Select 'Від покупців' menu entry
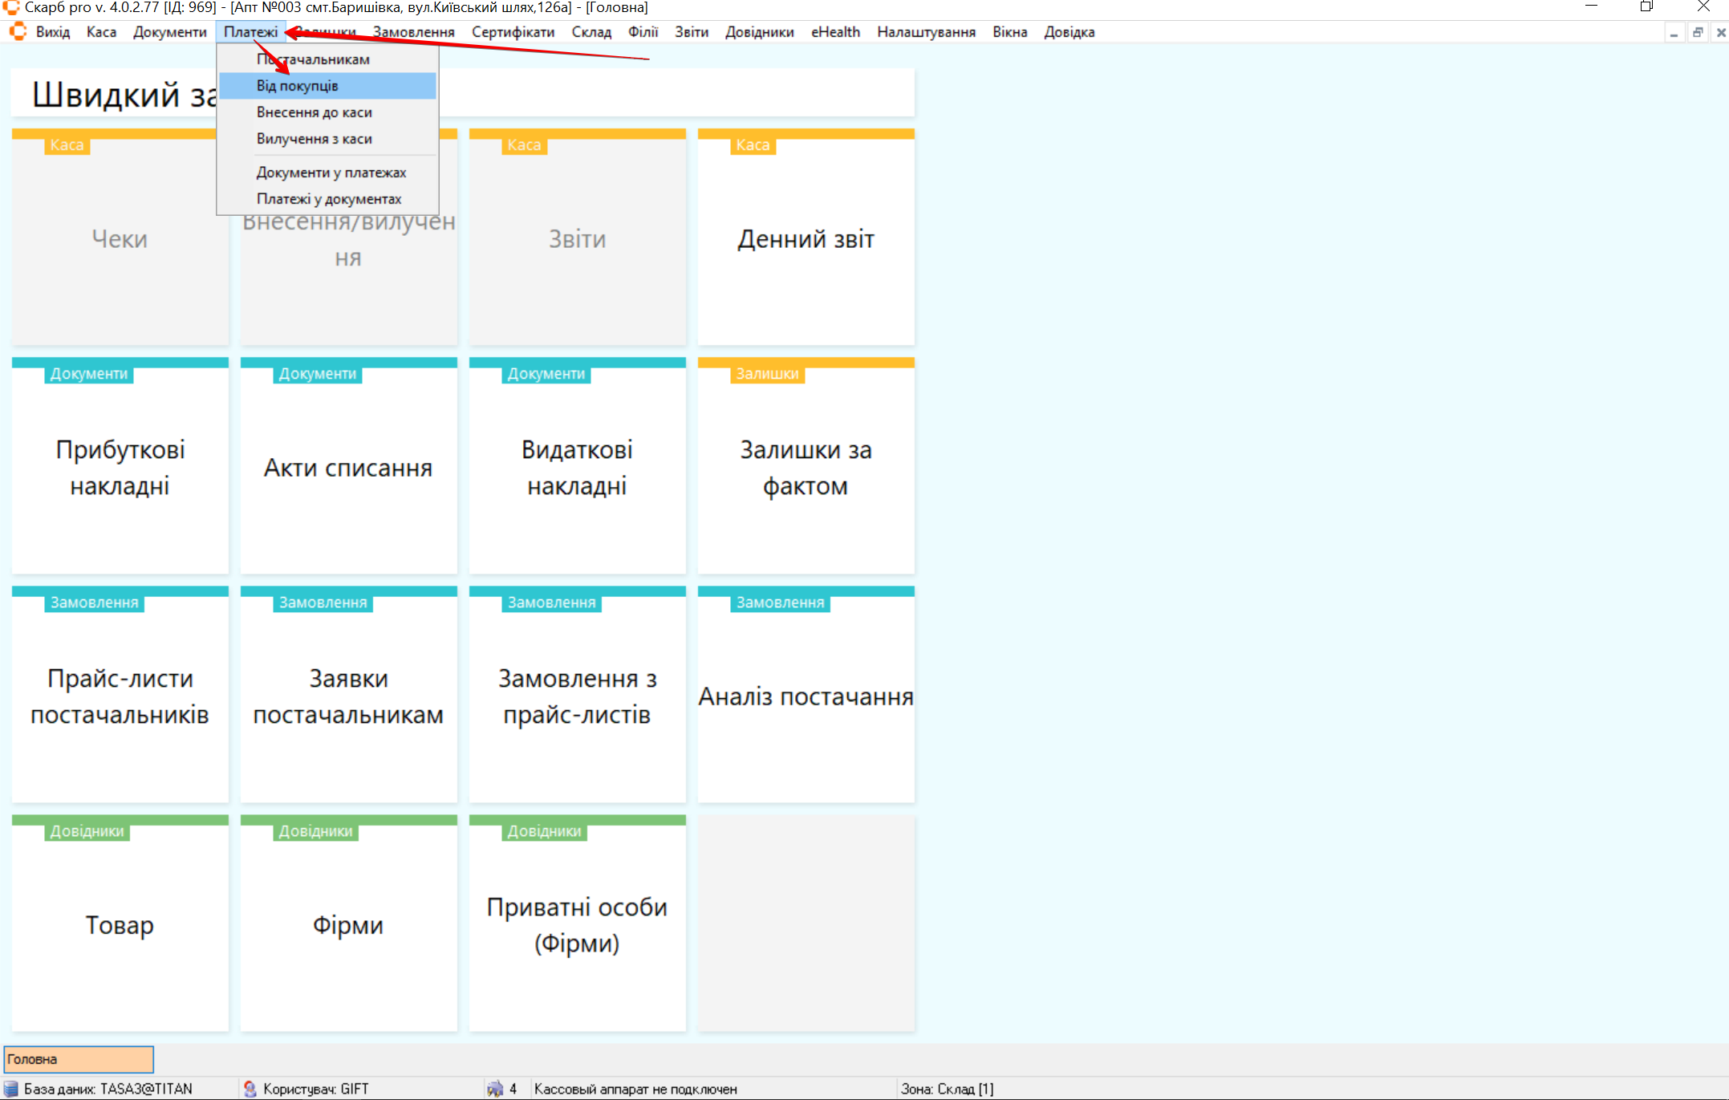The width and height of the screenshot is (1729, 1100). point(297,86)
